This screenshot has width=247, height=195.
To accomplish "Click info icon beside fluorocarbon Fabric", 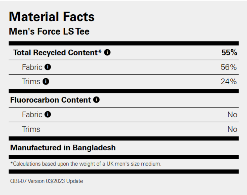I will (48, 114).
